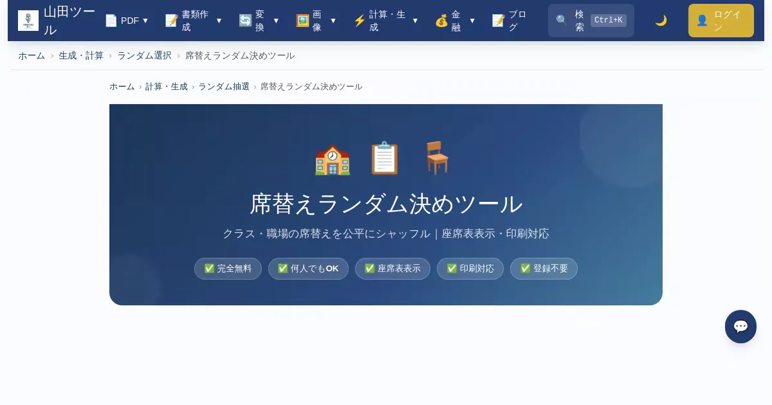Open the floating chat bubble
The width and height of the screenshot is (772, 405).
(740, 327)
